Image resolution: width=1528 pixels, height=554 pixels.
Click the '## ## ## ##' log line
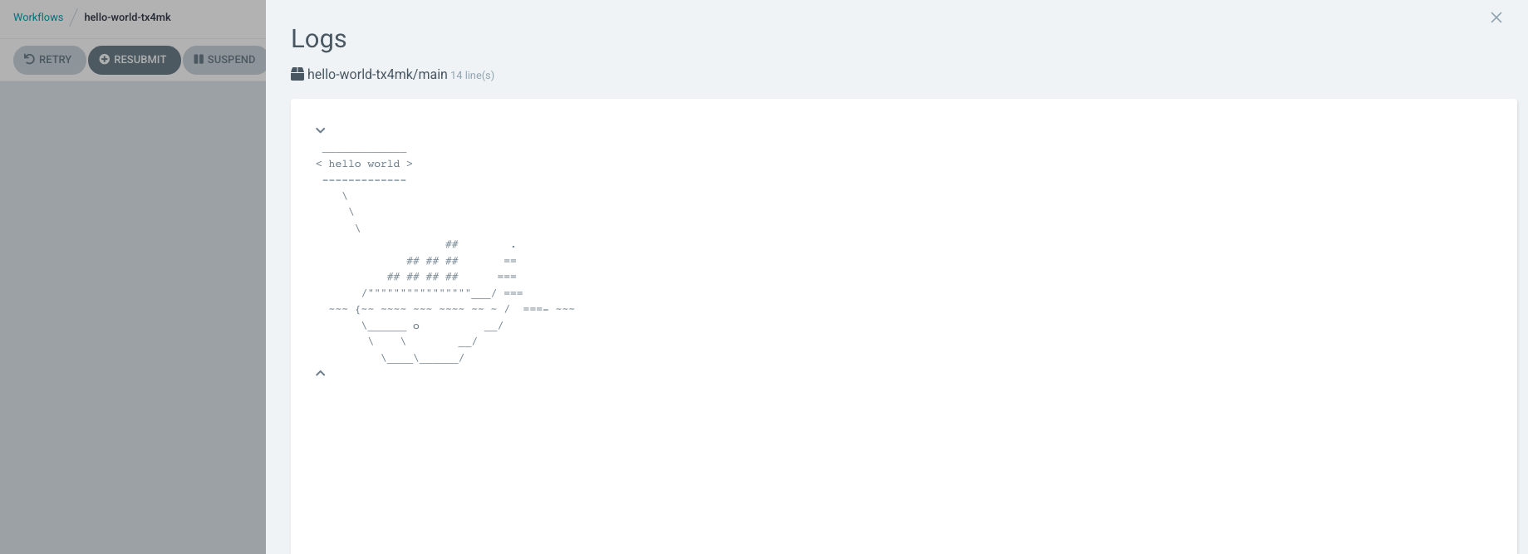tap(423, 277)
